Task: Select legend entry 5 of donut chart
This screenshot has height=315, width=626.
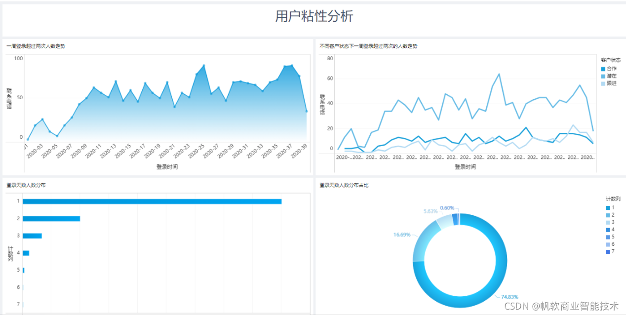Action: pos(610,237)
